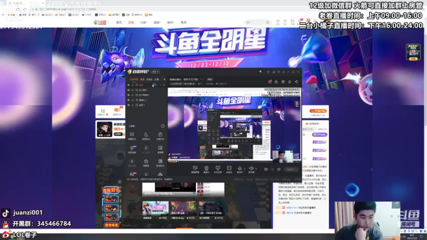Toggle lock on the fullscreen source layer
427x240 pixels.
pos(132,105)
